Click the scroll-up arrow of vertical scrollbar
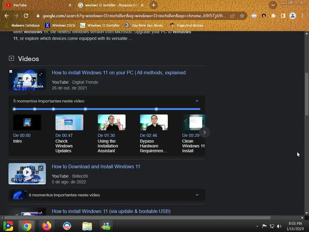The width and height of the screenshot is (309, 232). (x=307, y=34)
